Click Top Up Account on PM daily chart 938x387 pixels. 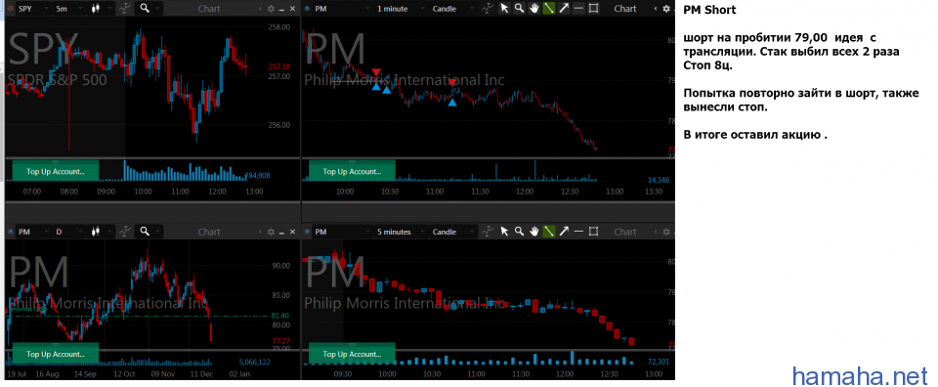click(x=55, y=354)
